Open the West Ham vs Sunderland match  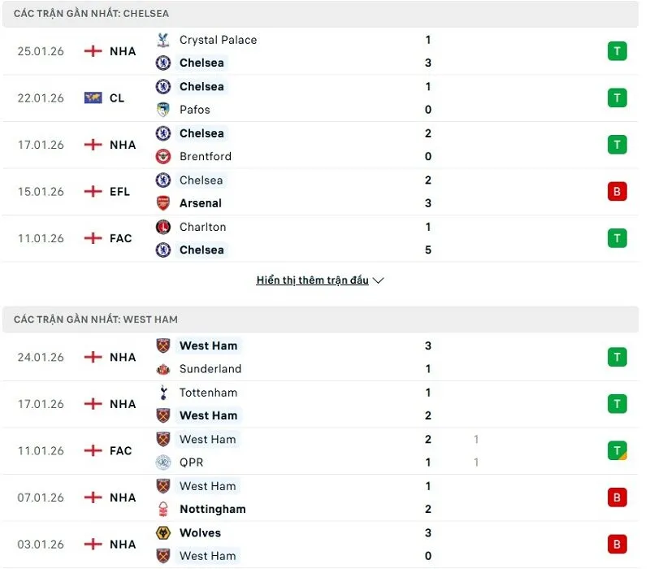click(x=325, y=357)
